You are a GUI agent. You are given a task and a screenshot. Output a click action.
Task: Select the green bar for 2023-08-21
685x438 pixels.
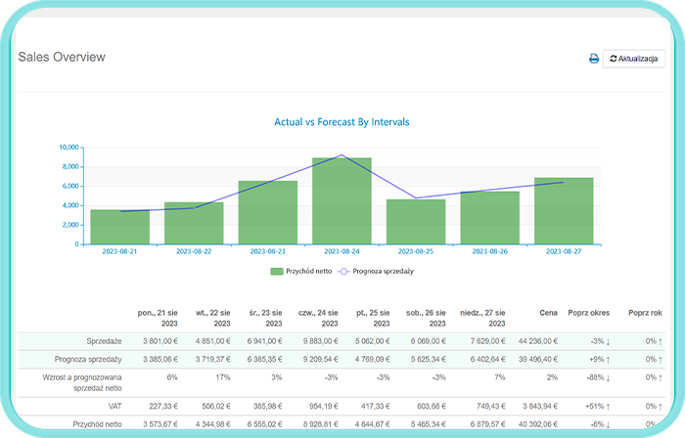click(119, 226)
